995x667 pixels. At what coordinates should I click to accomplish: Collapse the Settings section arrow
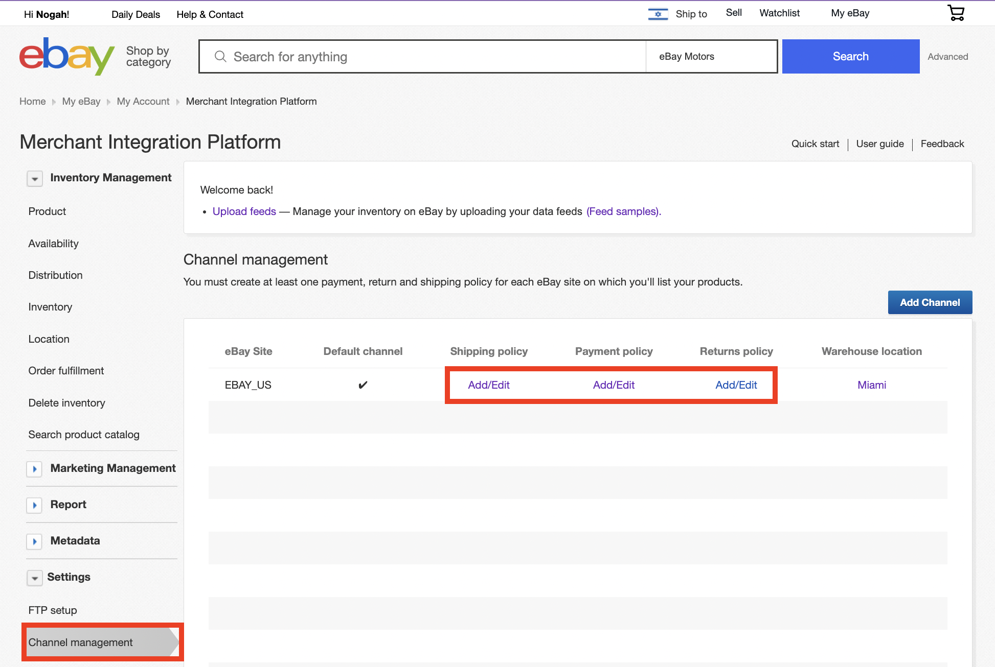[x=34, y=578]
